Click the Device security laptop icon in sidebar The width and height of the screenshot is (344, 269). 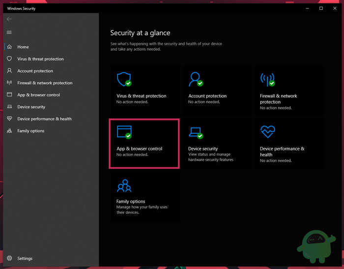coord(9,107)
